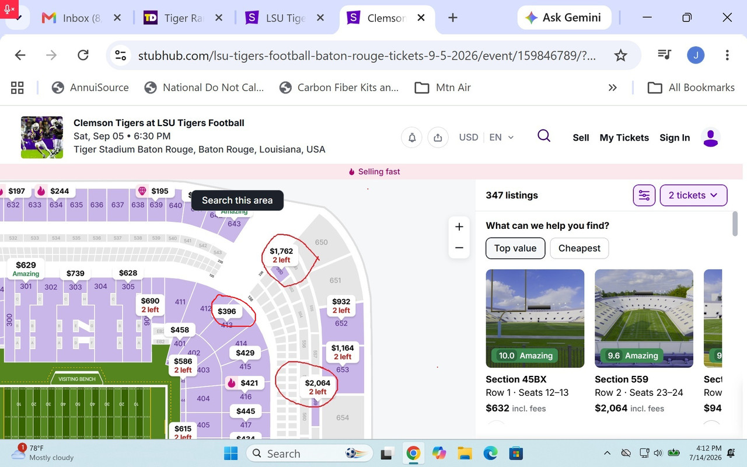
Task: Click the price alert bell icon
Action: (412, 138)
